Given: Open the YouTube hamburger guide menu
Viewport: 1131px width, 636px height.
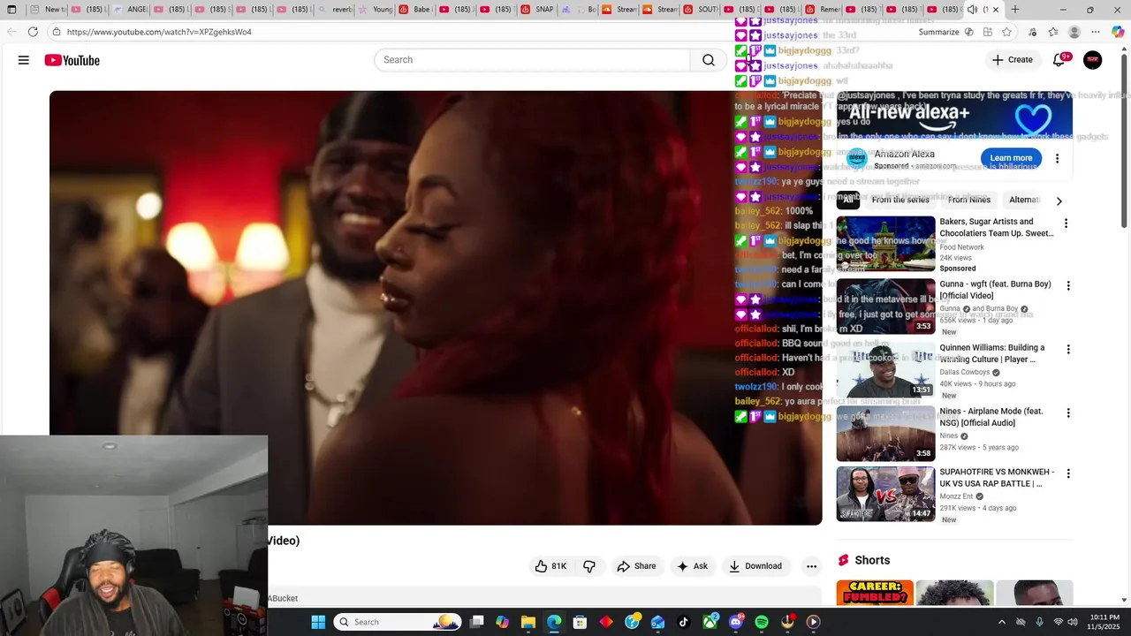Looking at the screenshot, I should [24, 60].
